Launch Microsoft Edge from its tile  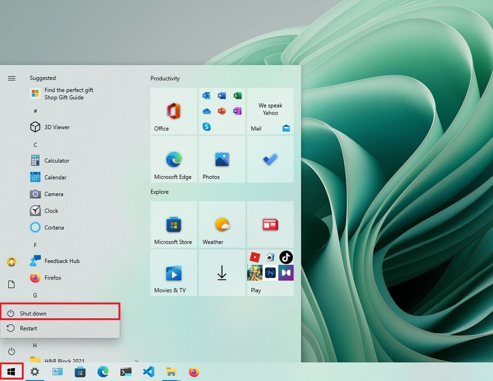coord(173,160)
